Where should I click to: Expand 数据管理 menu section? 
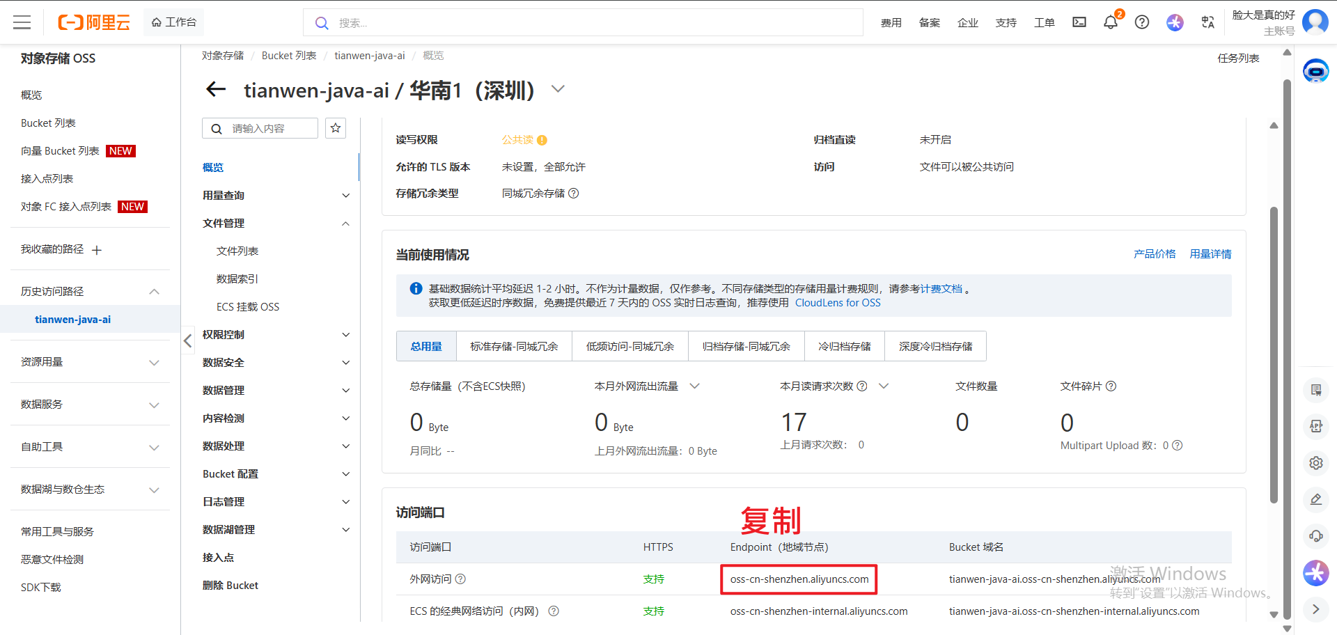tap(346, 391)
